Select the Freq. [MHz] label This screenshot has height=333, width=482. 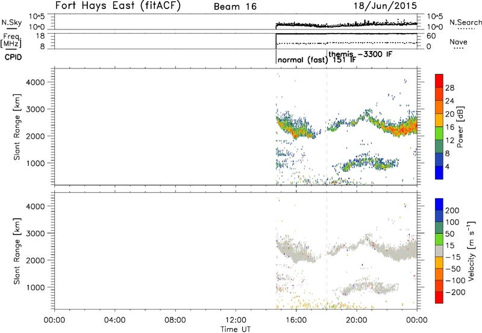(11, 40)
